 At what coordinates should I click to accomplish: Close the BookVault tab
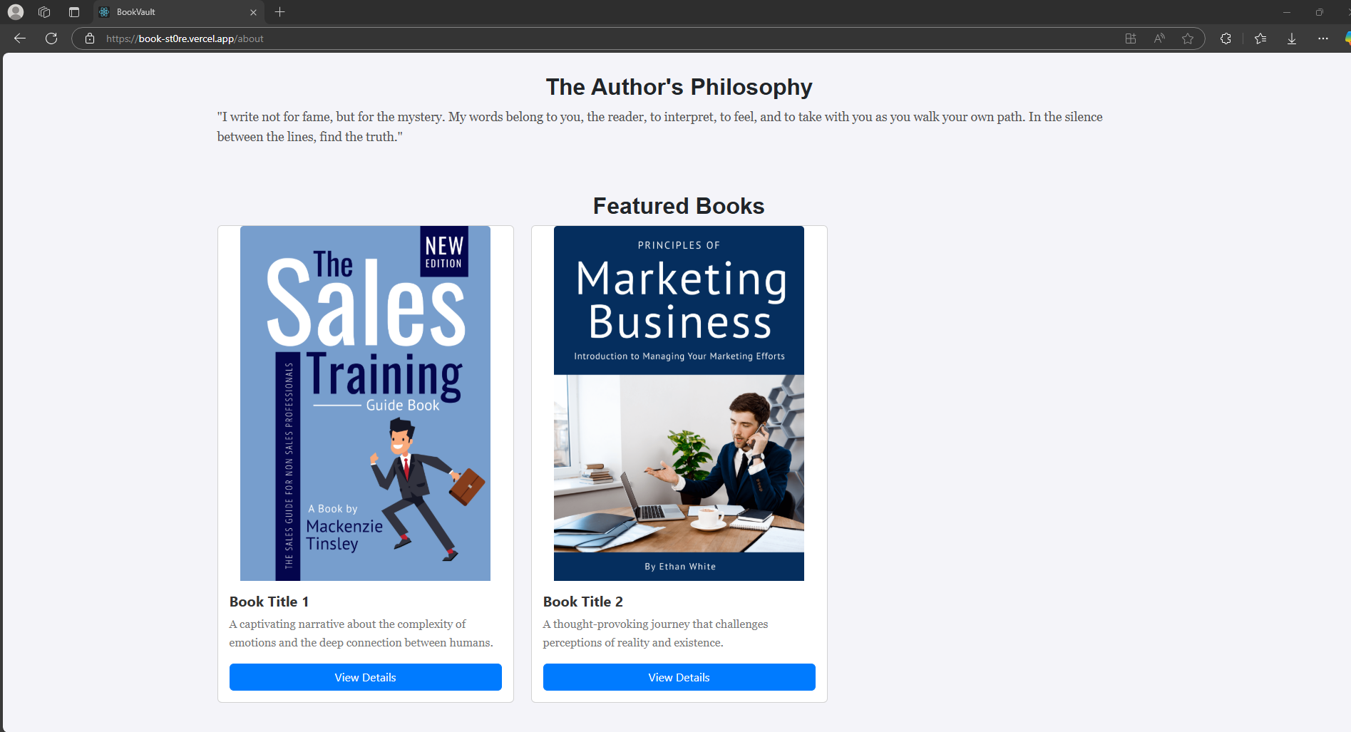point(253,12)
